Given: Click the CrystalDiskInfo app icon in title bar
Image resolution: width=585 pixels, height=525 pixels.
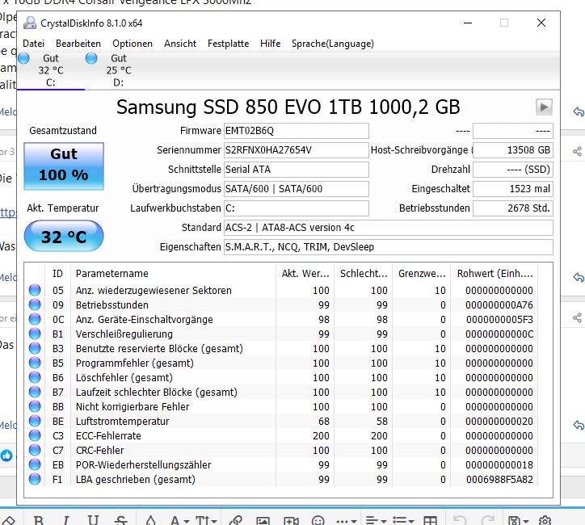Looking at the screenshot, I should click(x=29, y=23).
